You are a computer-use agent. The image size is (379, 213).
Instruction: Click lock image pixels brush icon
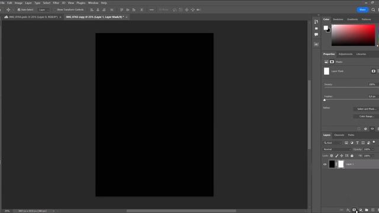coord(337,156)
